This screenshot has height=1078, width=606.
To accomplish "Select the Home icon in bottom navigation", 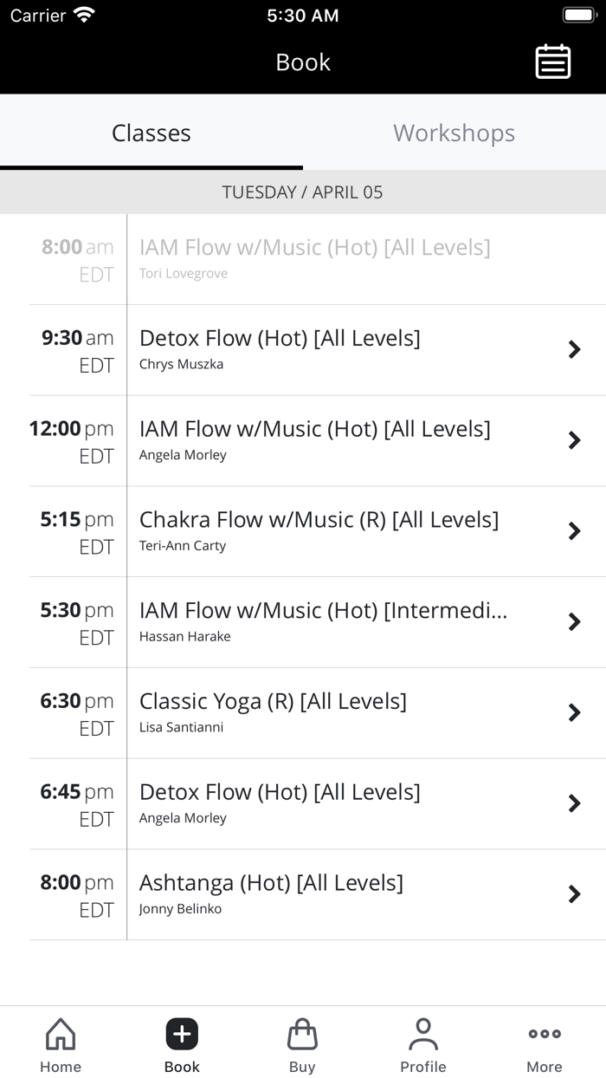I will pos(60,1033).
